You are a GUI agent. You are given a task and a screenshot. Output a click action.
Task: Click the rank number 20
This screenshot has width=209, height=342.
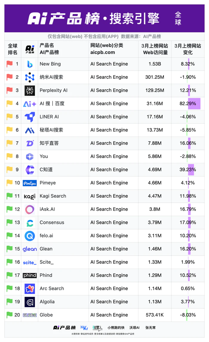point(17,315)
